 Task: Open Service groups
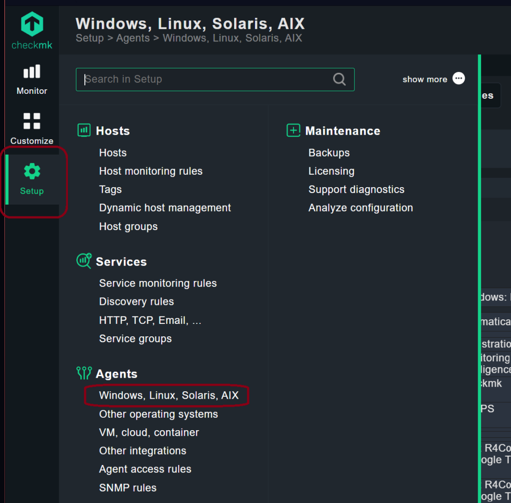(135, 339)
